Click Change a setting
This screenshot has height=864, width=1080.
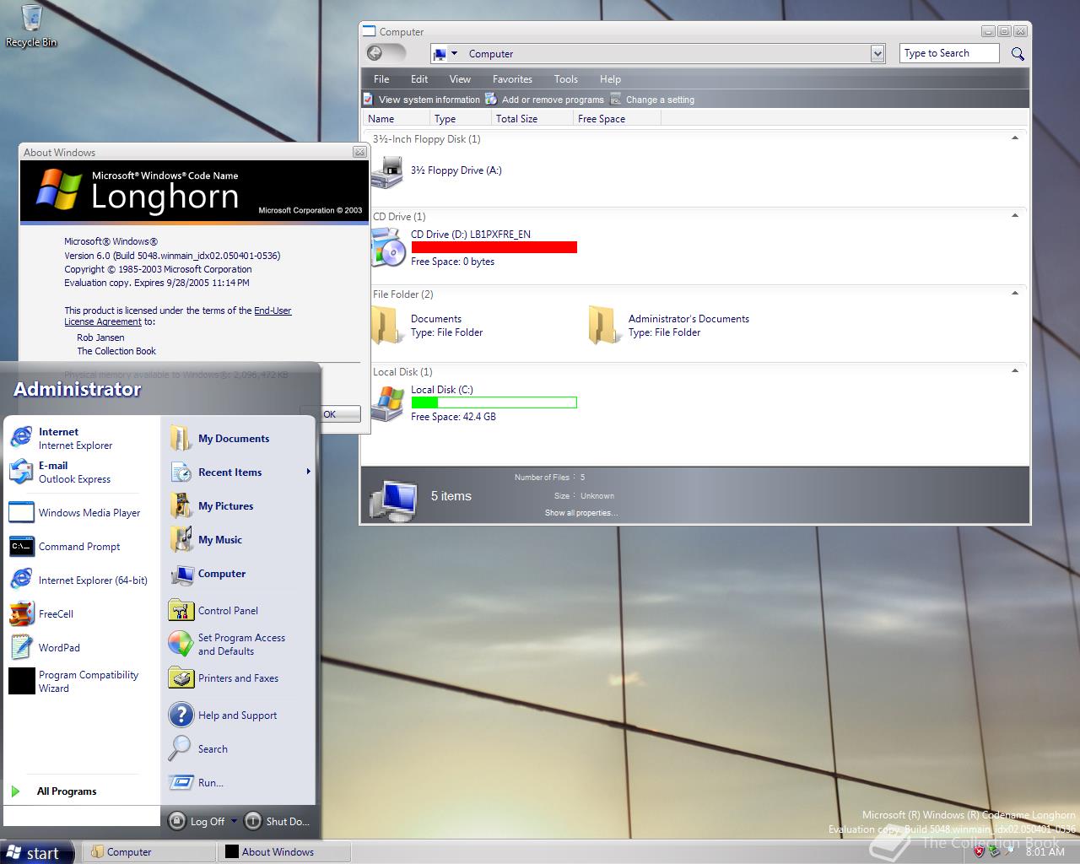coord(652,100)
